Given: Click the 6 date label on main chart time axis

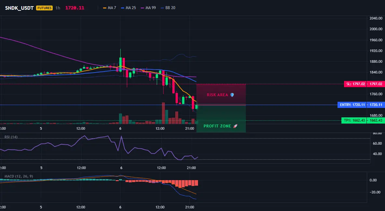Looking at the screenshot, I should click(120, 128).
